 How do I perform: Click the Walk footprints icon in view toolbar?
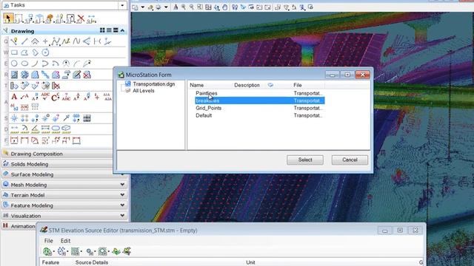[x=235, y=7]
